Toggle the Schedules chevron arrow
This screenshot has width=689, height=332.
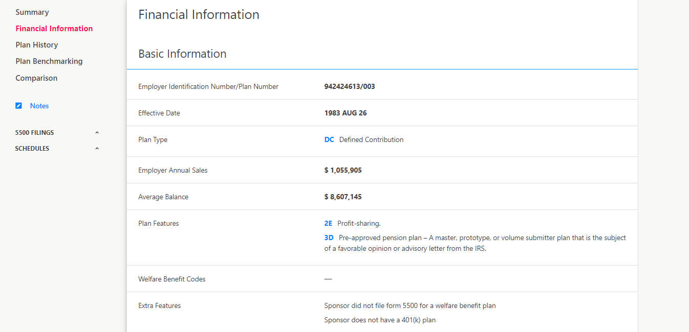[97, 149]
